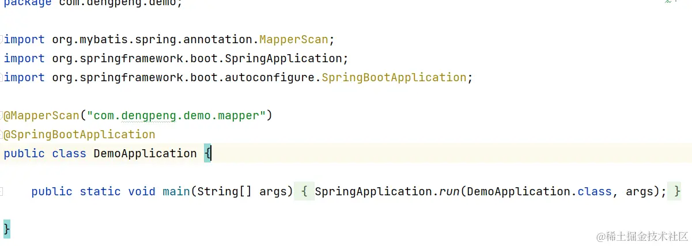The width and height of the screenshot is (692, 246).
Task: Place cursor on the @MapperScan annotation
Action: pos(41,116)
